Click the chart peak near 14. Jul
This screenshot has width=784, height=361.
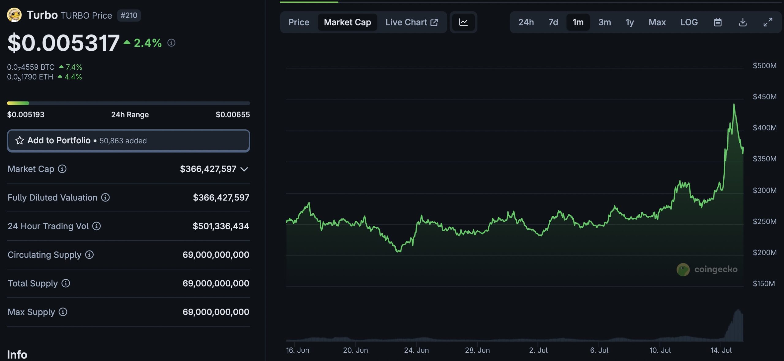(734, 105)
